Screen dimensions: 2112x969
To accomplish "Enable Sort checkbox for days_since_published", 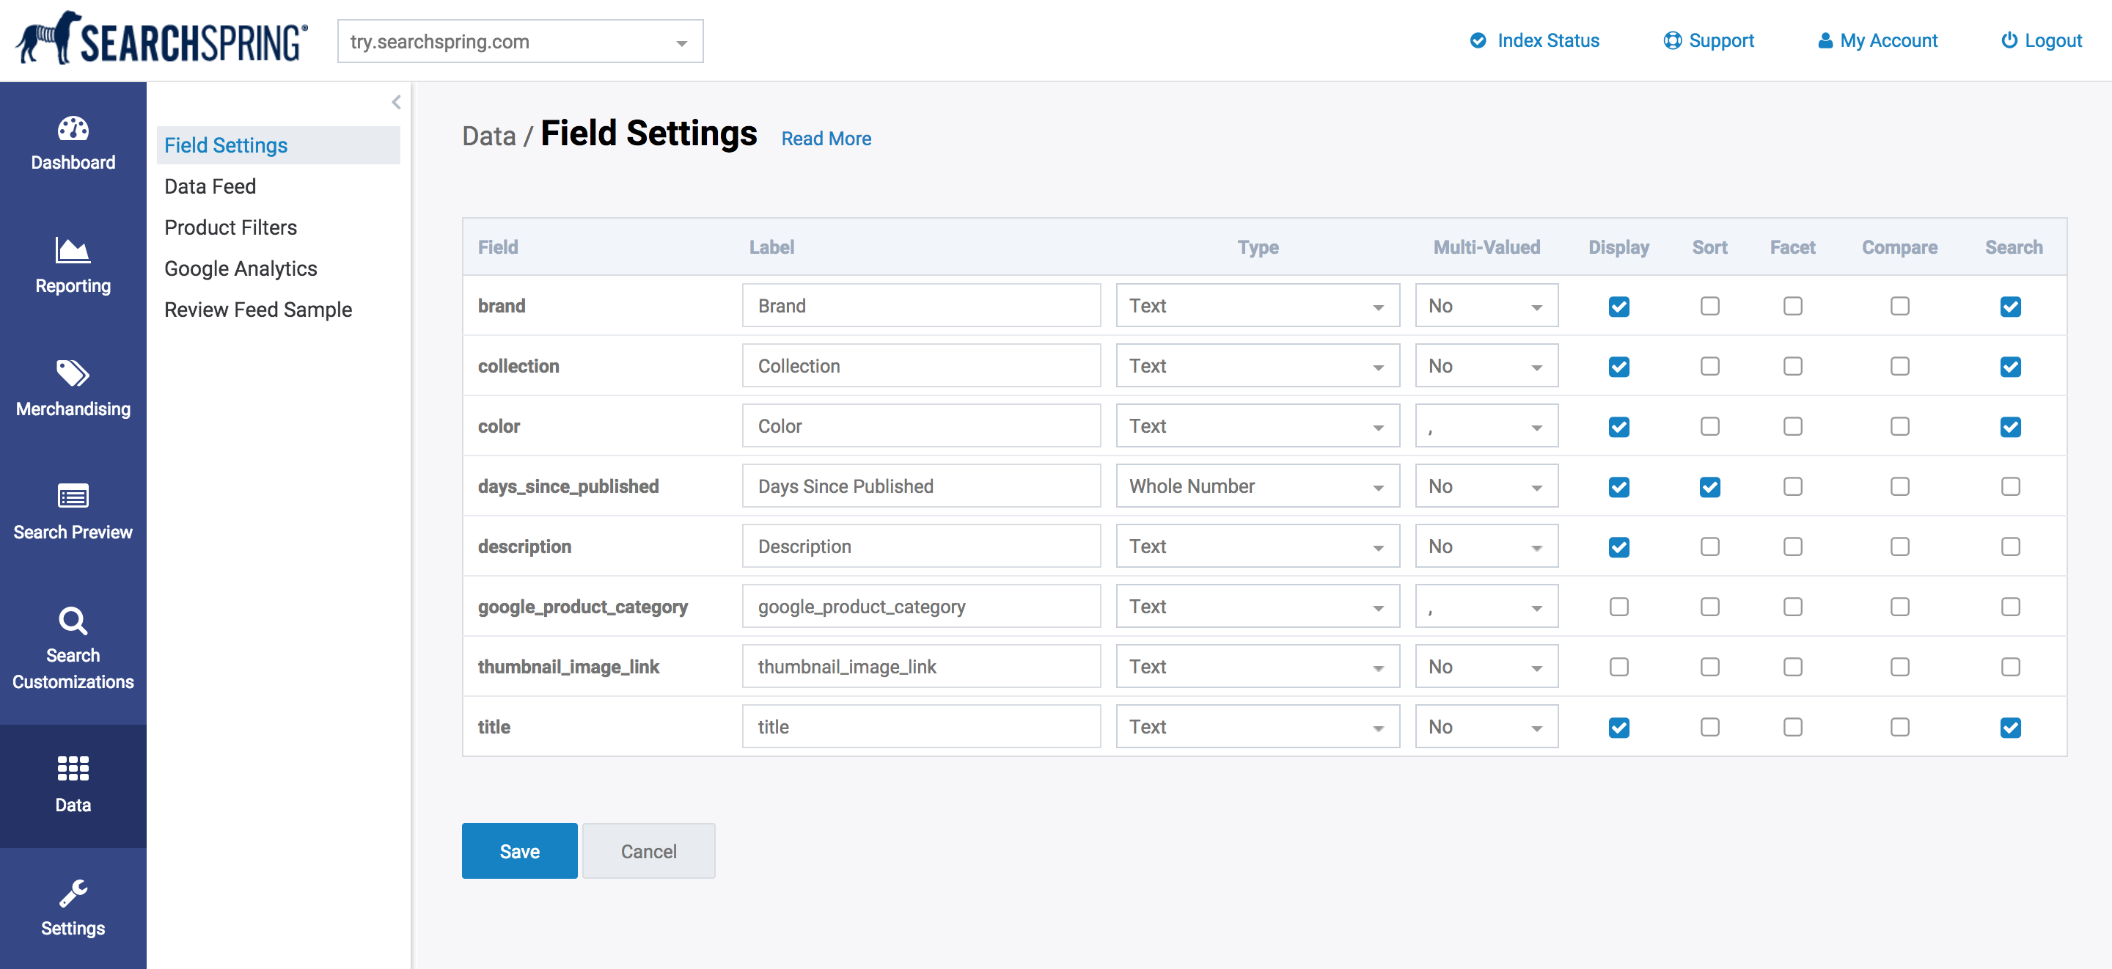I will (1708, 486).
